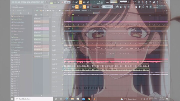Click arrow left of Pattern 12 selector

(101, 7)
